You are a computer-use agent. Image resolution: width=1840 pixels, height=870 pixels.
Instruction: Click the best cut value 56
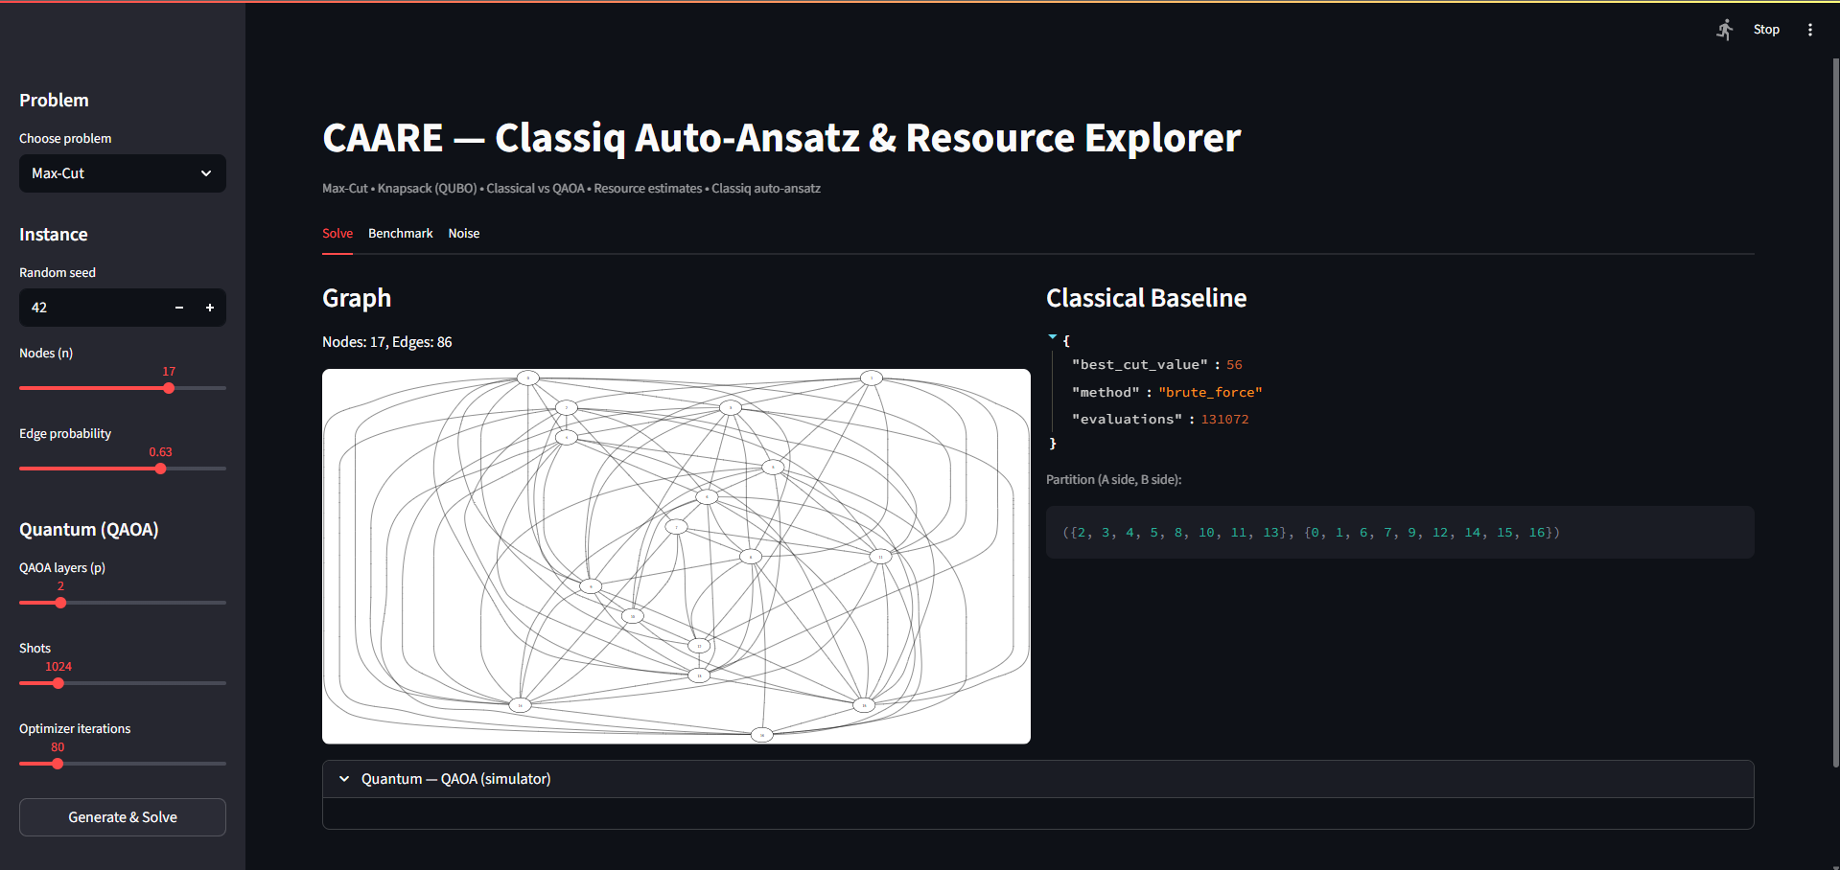[1234, 365]
